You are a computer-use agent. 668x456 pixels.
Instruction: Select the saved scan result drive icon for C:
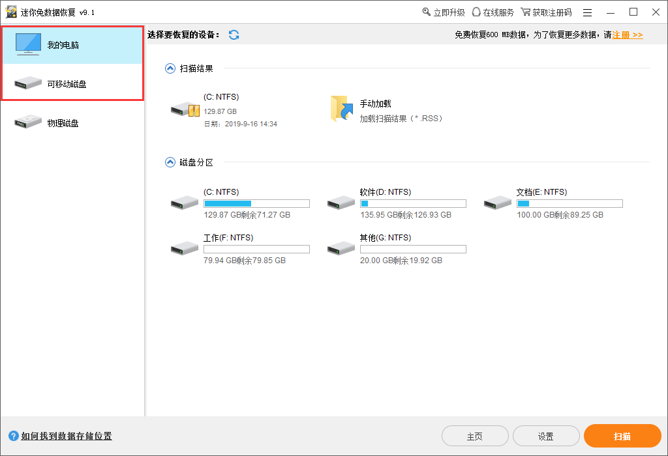[185, 109]
